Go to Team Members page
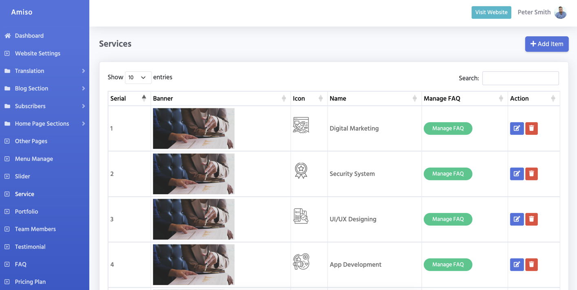The image size is (577, 290). [x=35, y=229]
